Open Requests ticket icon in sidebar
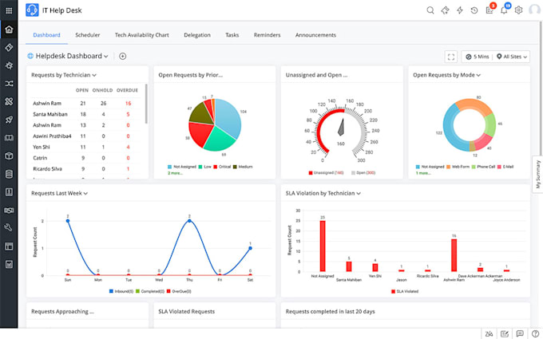This screenshot has height=339, width=543. pyautogui.click(x=9, y=47)
